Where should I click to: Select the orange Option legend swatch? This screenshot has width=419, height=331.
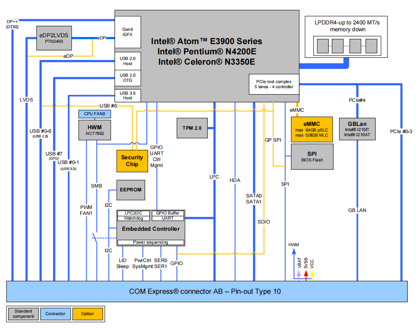pos(88,314)
